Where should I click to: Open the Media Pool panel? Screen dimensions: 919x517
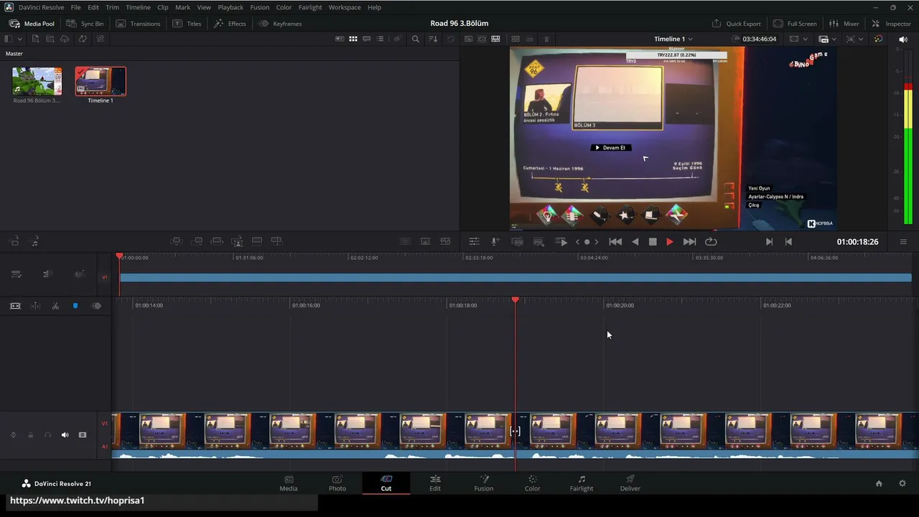(x=32, y=24)
